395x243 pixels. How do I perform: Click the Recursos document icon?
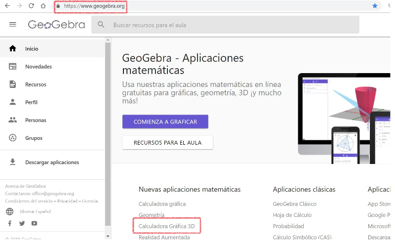(13, 84)
